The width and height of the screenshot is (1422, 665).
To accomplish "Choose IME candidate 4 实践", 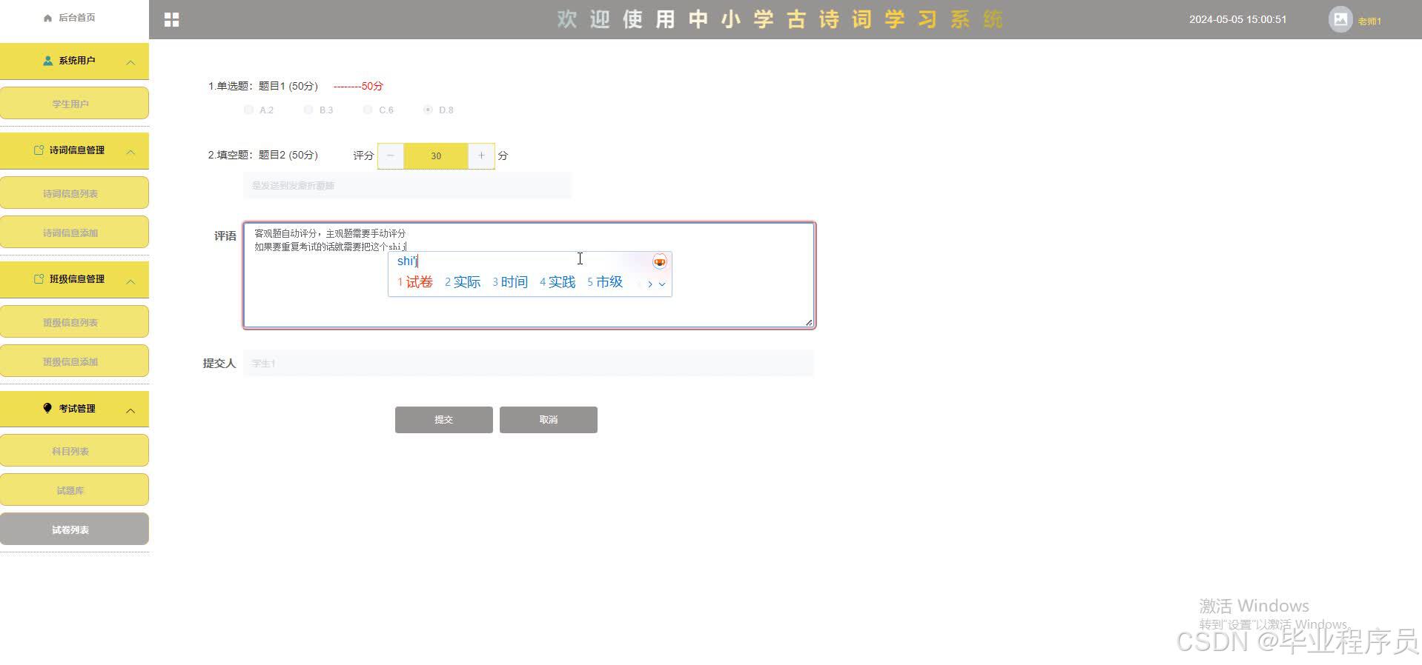I will coord(558,282).
